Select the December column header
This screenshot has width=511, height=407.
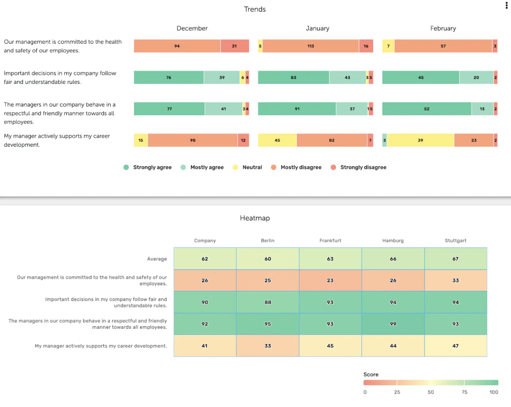192,28
